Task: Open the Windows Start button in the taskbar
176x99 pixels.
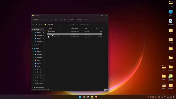Action: tap(80, 97)
